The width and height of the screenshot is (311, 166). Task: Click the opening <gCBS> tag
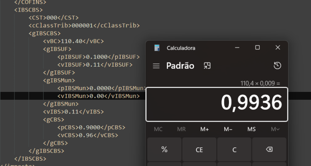tap(53, 120)
